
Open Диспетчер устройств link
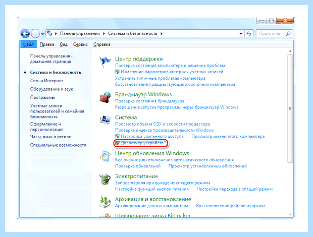pyautogui.click(x=142, y=143)
